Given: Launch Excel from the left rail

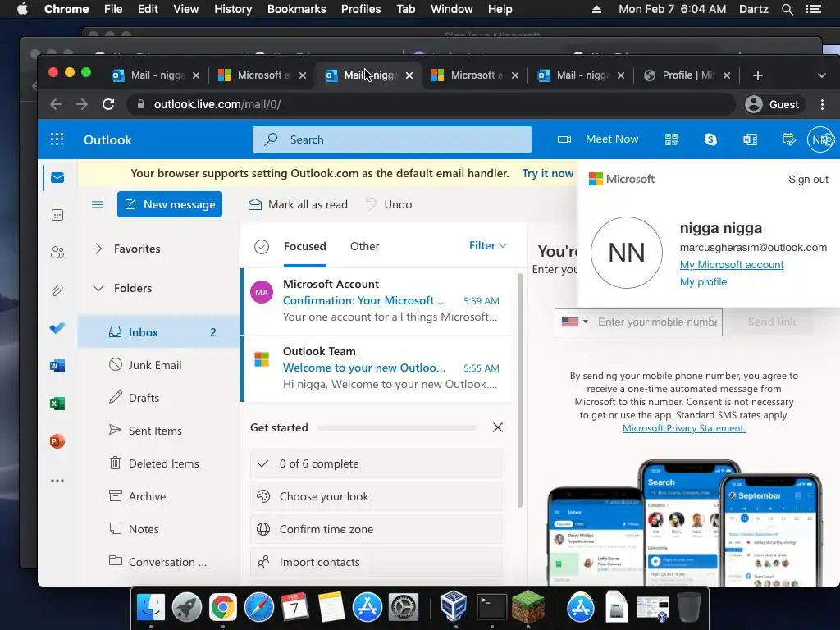Looking at the screenshot, I should pyautogui.click(x=57, y=404).
